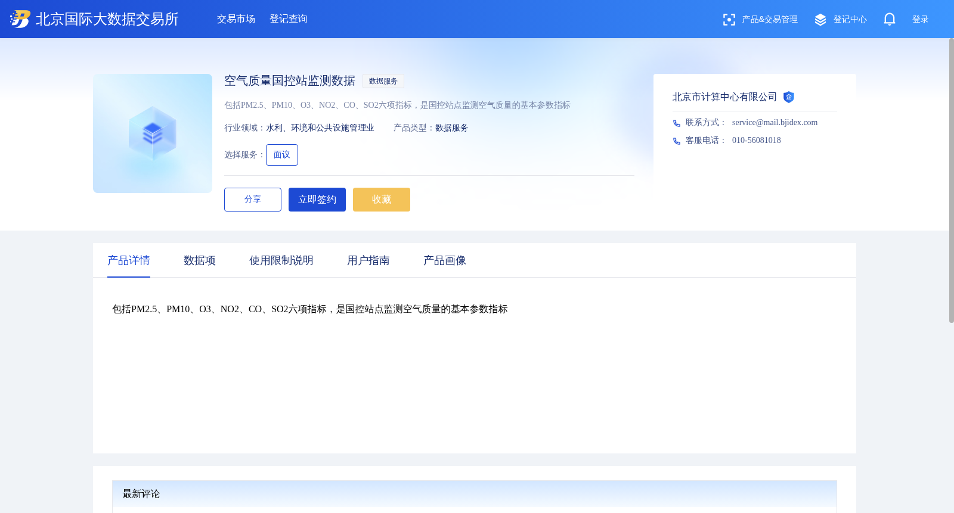The width and height of the screenshot is (954, 513).
Task: Click the email service@mail.bjidex.com
Action: pyautogui.click(x=775, y=123)
